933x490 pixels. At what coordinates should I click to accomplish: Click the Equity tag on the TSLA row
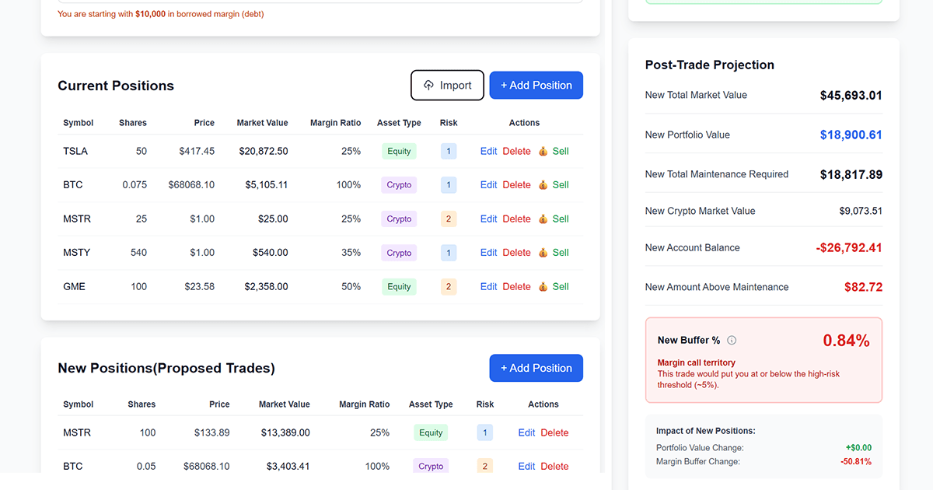(x=399, y=152)
